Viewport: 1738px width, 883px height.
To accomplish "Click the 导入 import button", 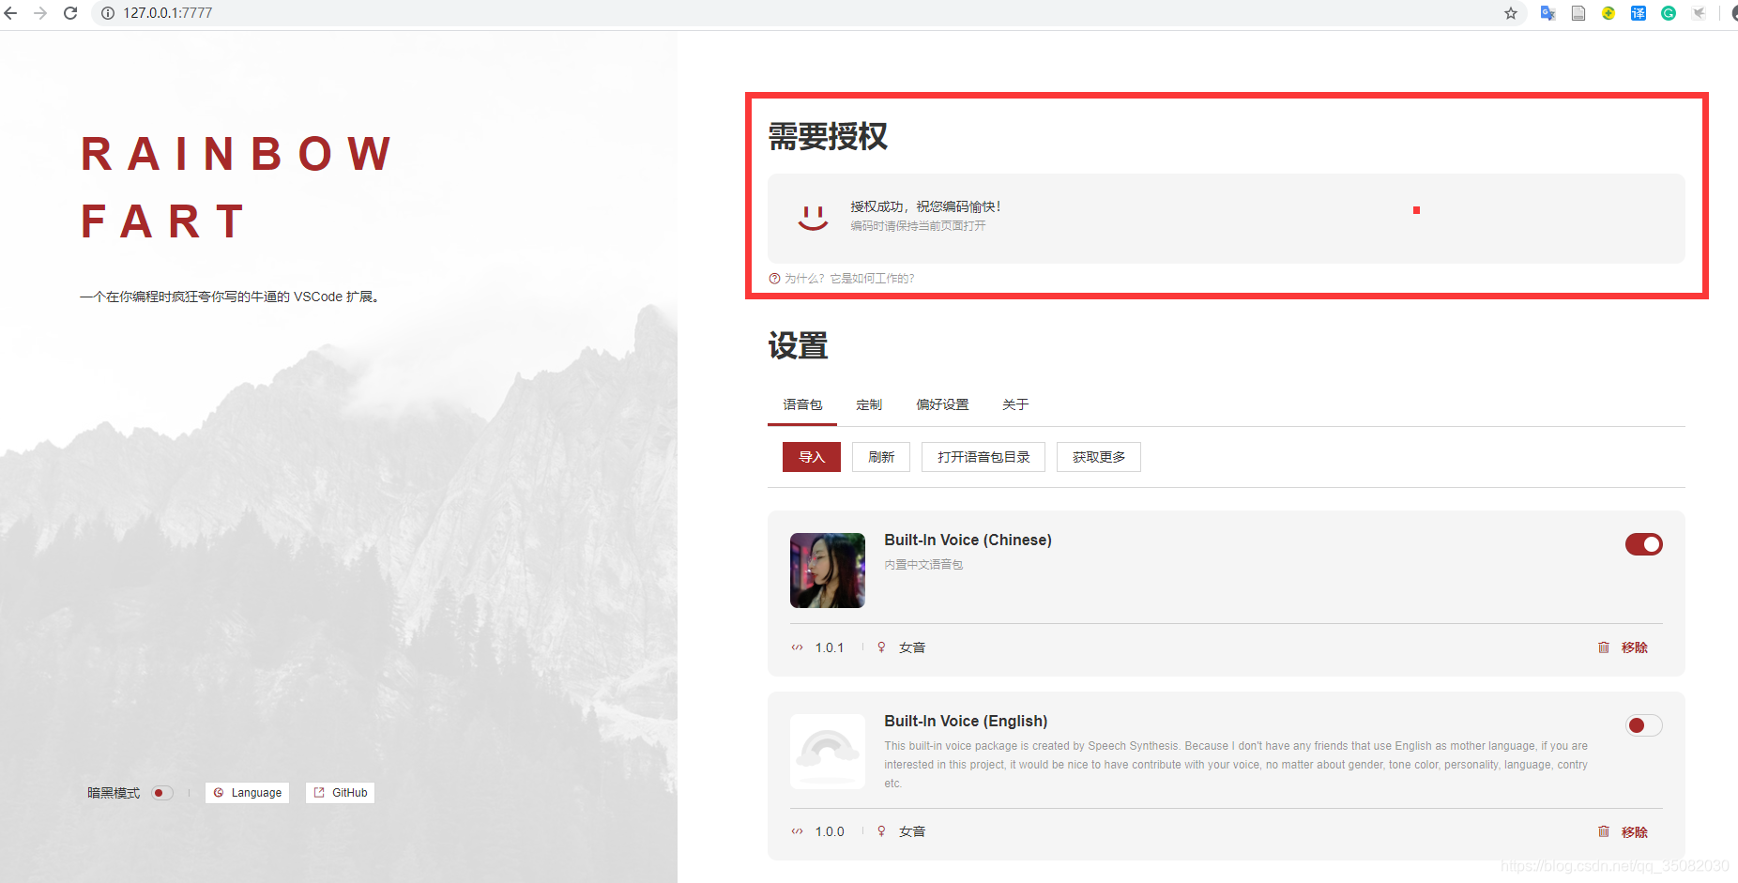I will [x=812, y=457].
